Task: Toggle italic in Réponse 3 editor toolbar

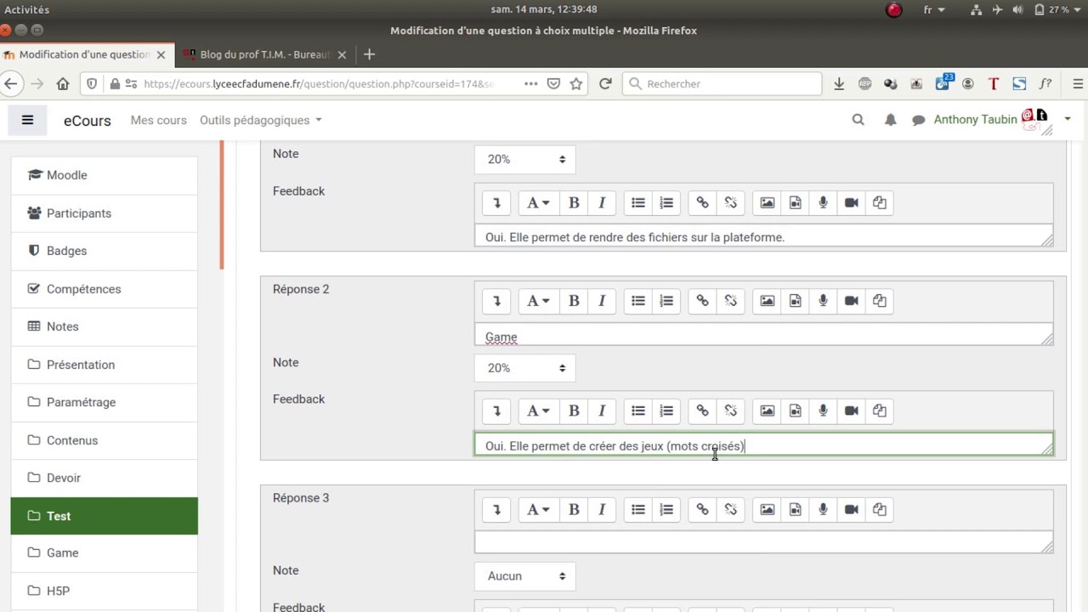Action: [x=602, y=510]
